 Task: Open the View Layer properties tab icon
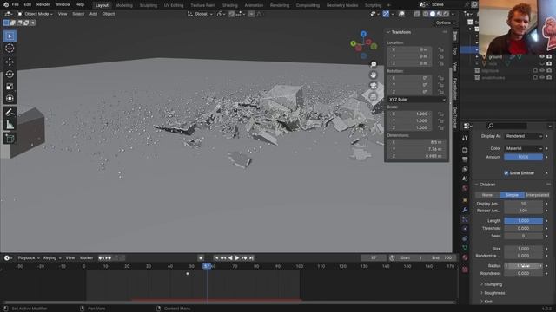(x=465, y=169)
